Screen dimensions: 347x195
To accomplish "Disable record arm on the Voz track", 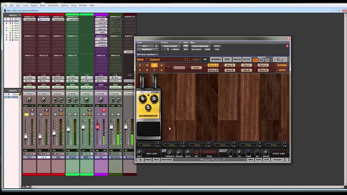I will [104, 110].
